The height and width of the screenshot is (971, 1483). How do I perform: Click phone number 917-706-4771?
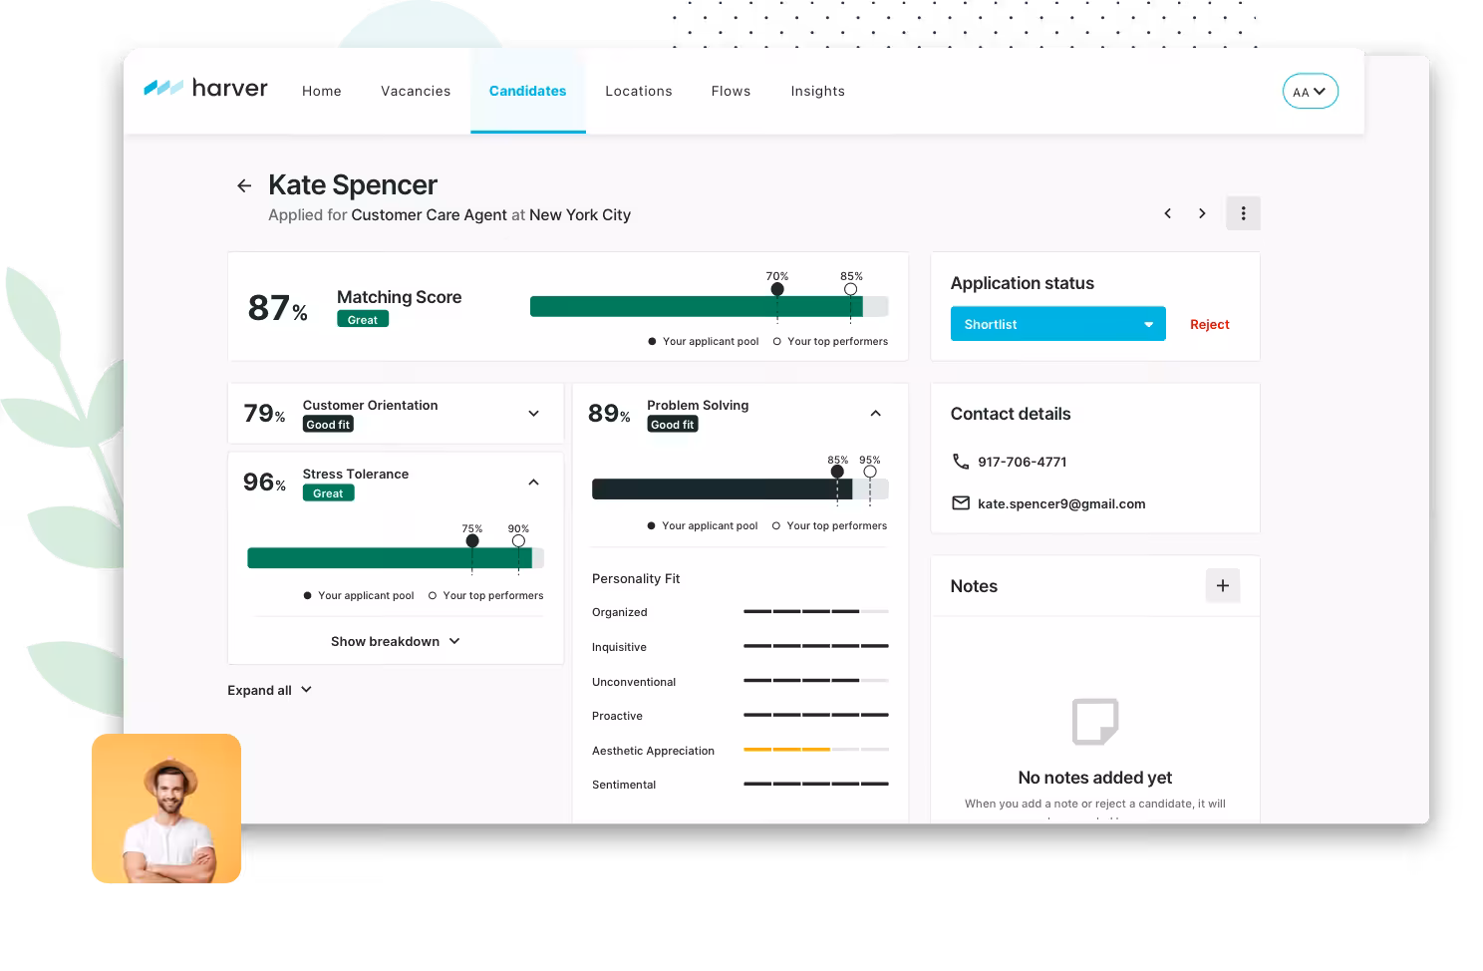click(1023, 462)
